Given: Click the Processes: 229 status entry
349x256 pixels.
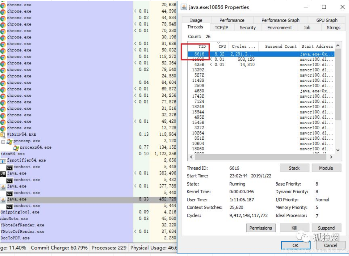Looking at the screenshot, I should [109, 248].
